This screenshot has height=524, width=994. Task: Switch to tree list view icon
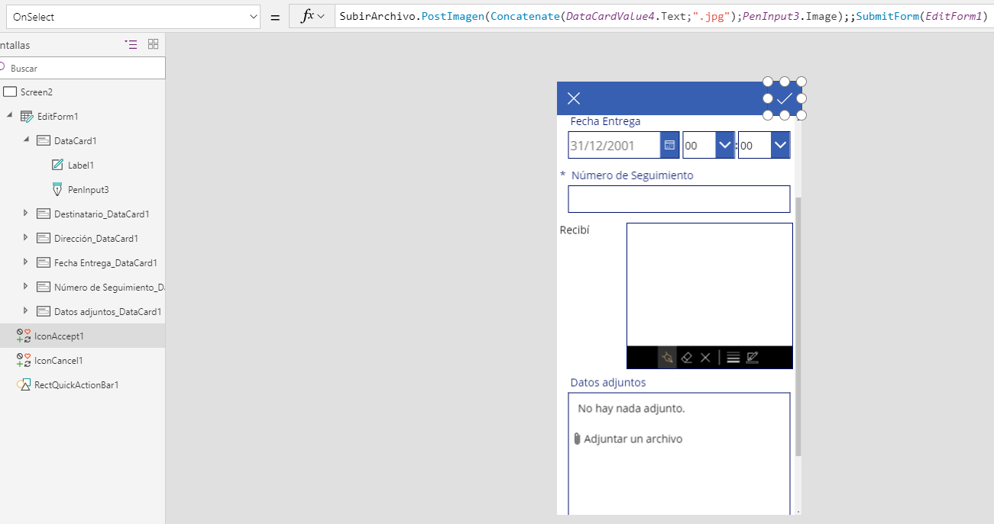coord(131,45)
